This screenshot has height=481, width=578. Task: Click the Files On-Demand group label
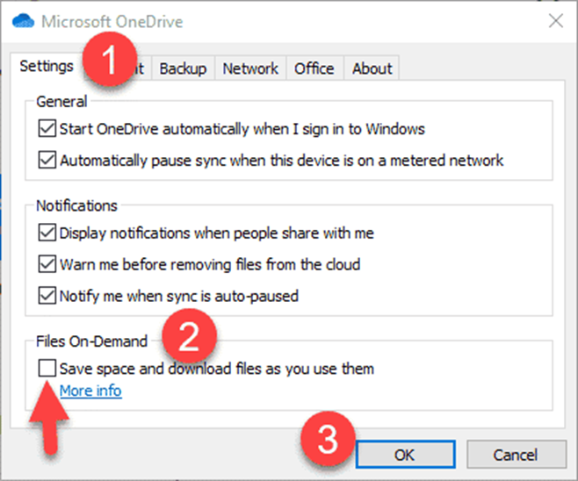click(91, 341)
